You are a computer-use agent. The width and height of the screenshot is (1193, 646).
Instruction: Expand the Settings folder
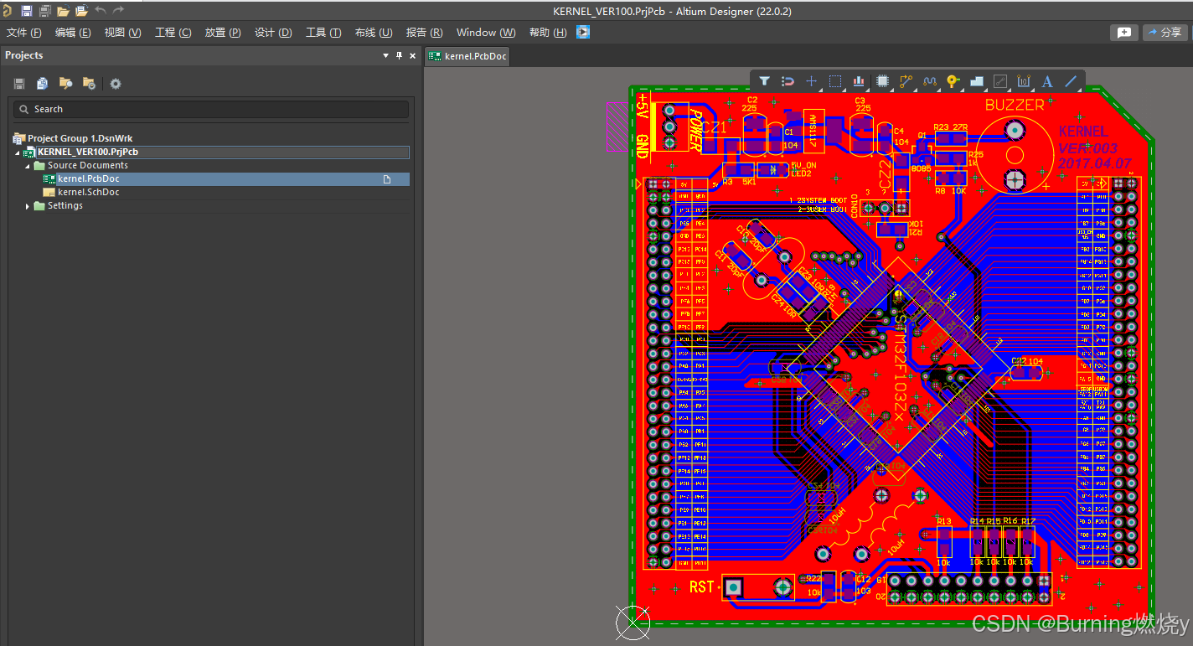[x=28, y=206]
